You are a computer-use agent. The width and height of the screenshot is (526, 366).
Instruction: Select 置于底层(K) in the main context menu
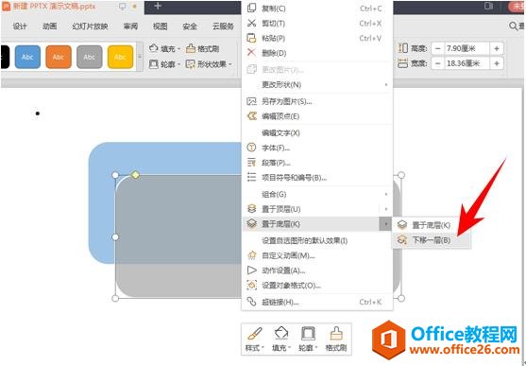317,224
